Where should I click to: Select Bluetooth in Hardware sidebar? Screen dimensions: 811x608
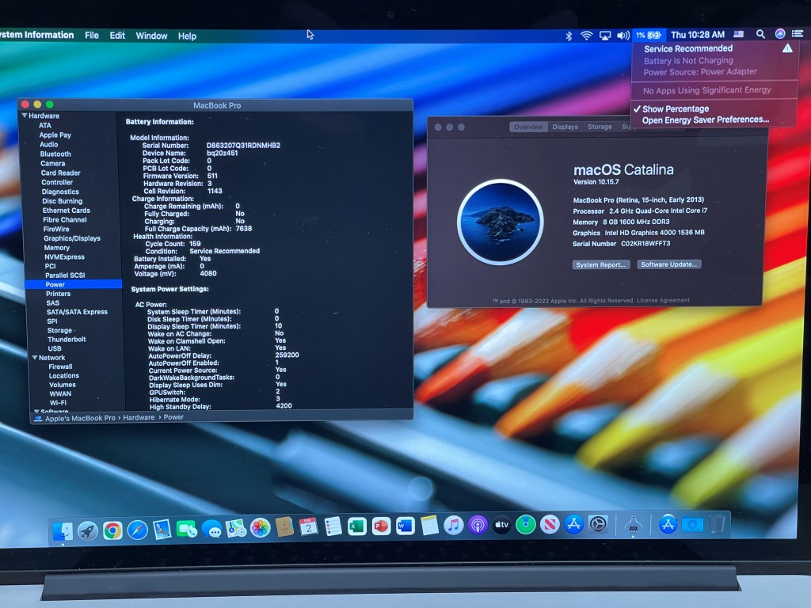point(55,154)
